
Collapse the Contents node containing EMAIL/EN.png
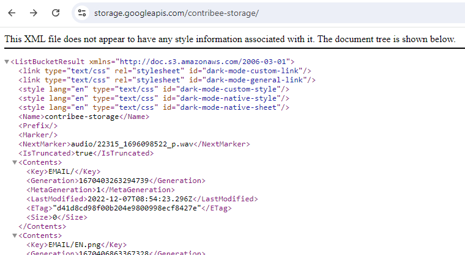[x=15, y=235]
